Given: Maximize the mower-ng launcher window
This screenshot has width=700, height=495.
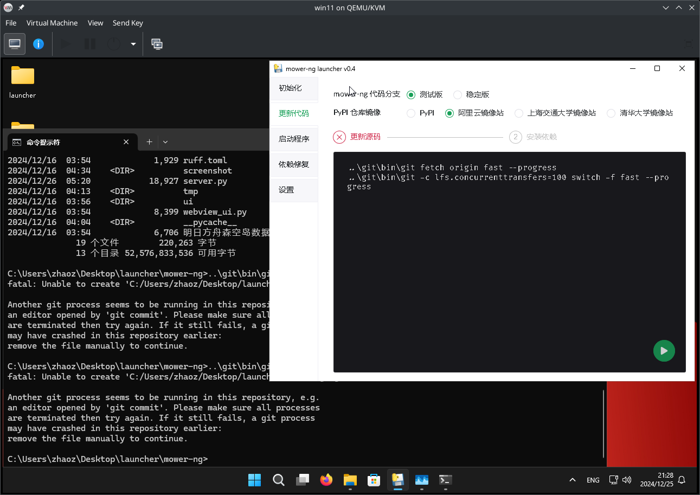Looking at the screenshot, I should 657,68.
